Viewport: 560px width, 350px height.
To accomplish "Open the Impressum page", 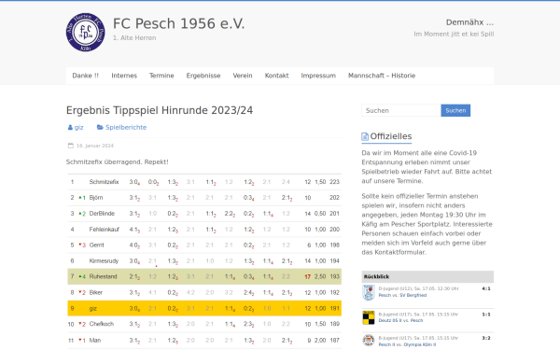I will (318, 76).
